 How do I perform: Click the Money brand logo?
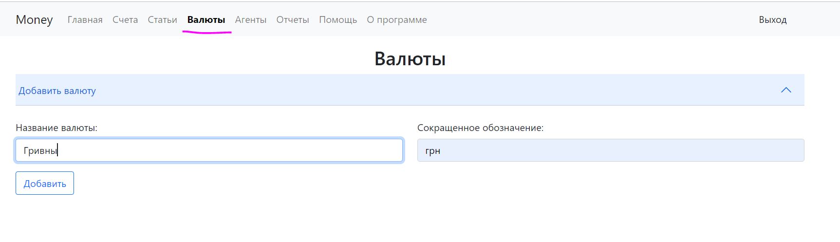(x=34, y=20)
